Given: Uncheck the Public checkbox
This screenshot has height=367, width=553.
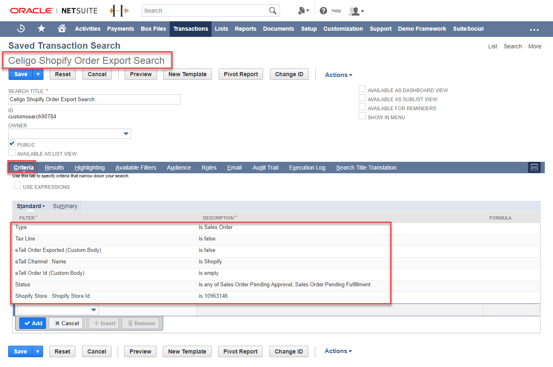Looking at the screenshot, I should (x=12, y=143).
